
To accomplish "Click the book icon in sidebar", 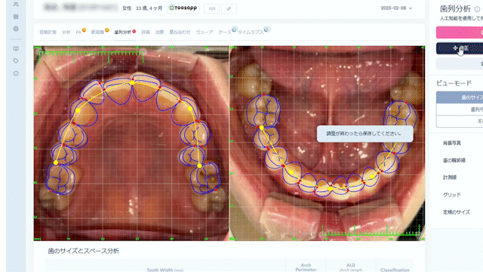I will tap(16, 48).
